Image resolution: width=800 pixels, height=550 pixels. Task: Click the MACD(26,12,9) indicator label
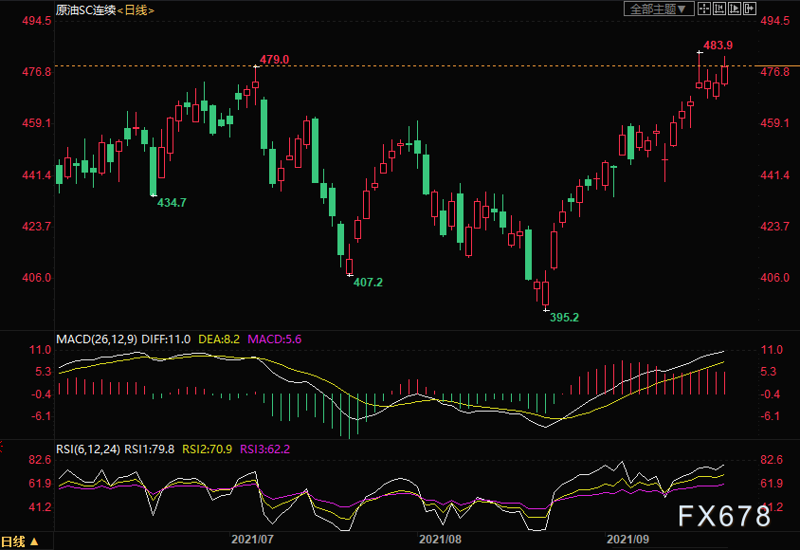point(96,339)
